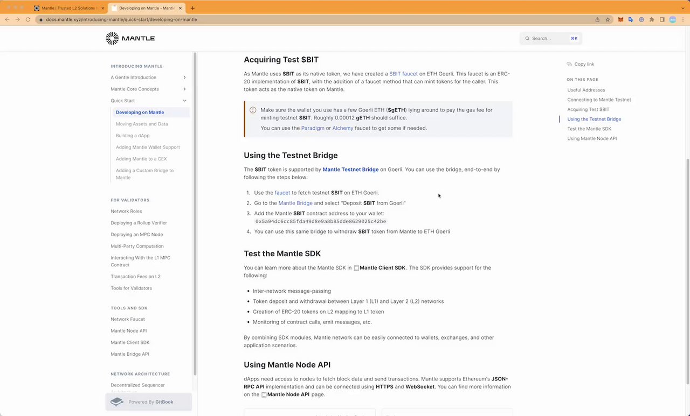The width and height of the screenshot is (690, 416).
Task: Open Network Roles page
Action: click(126, 211)
